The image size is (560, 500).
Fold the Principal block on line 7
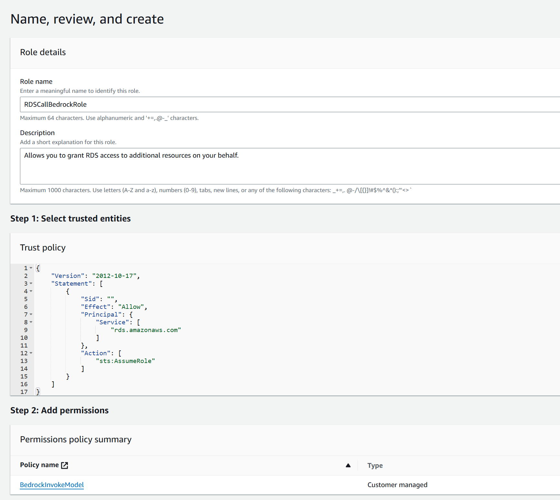pyautogui.click(x=31, y=314)
